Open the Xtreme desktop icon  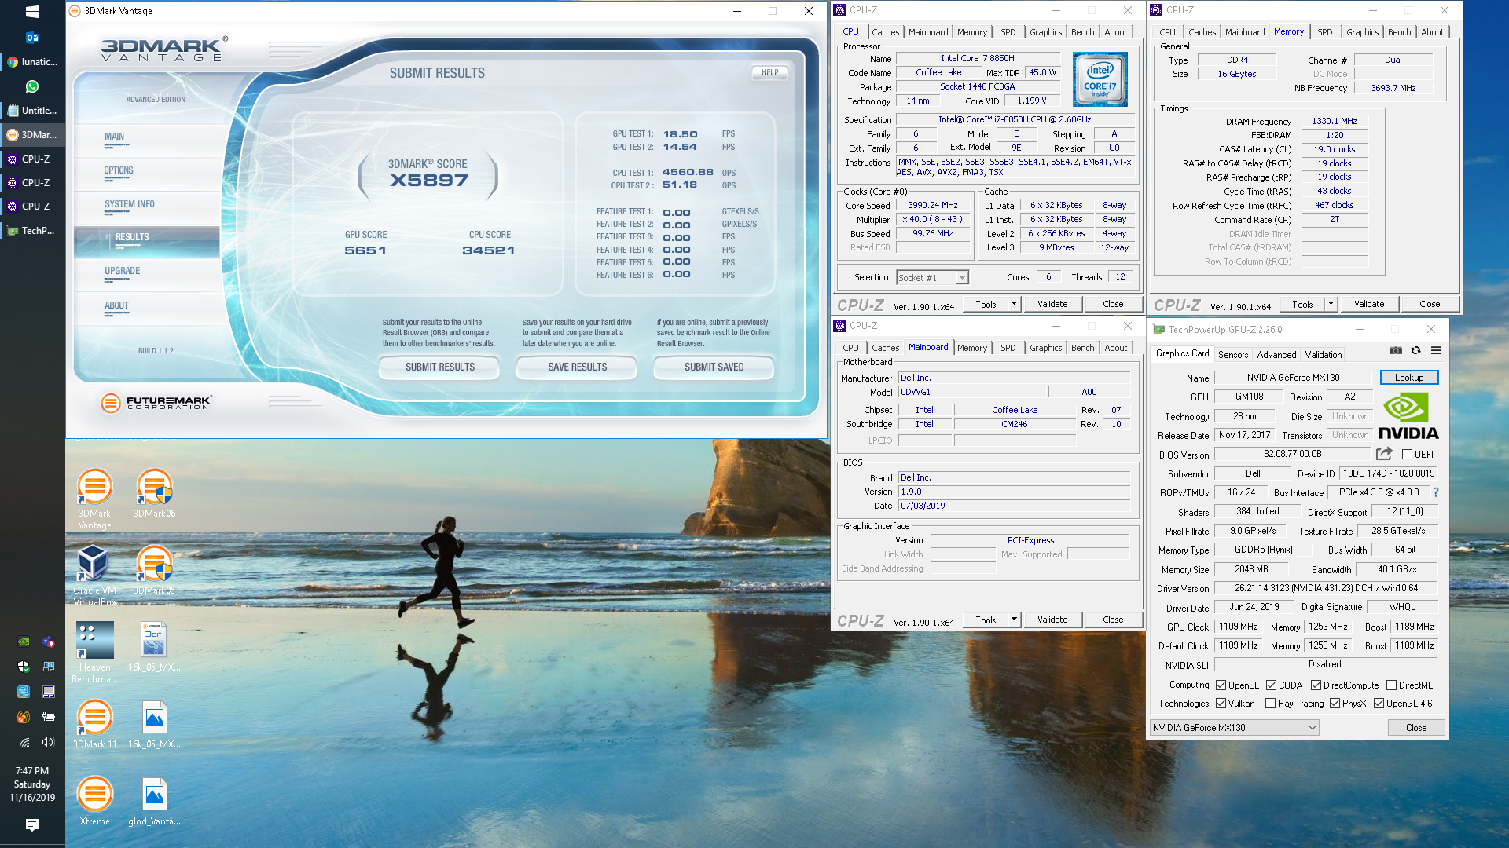94,801
